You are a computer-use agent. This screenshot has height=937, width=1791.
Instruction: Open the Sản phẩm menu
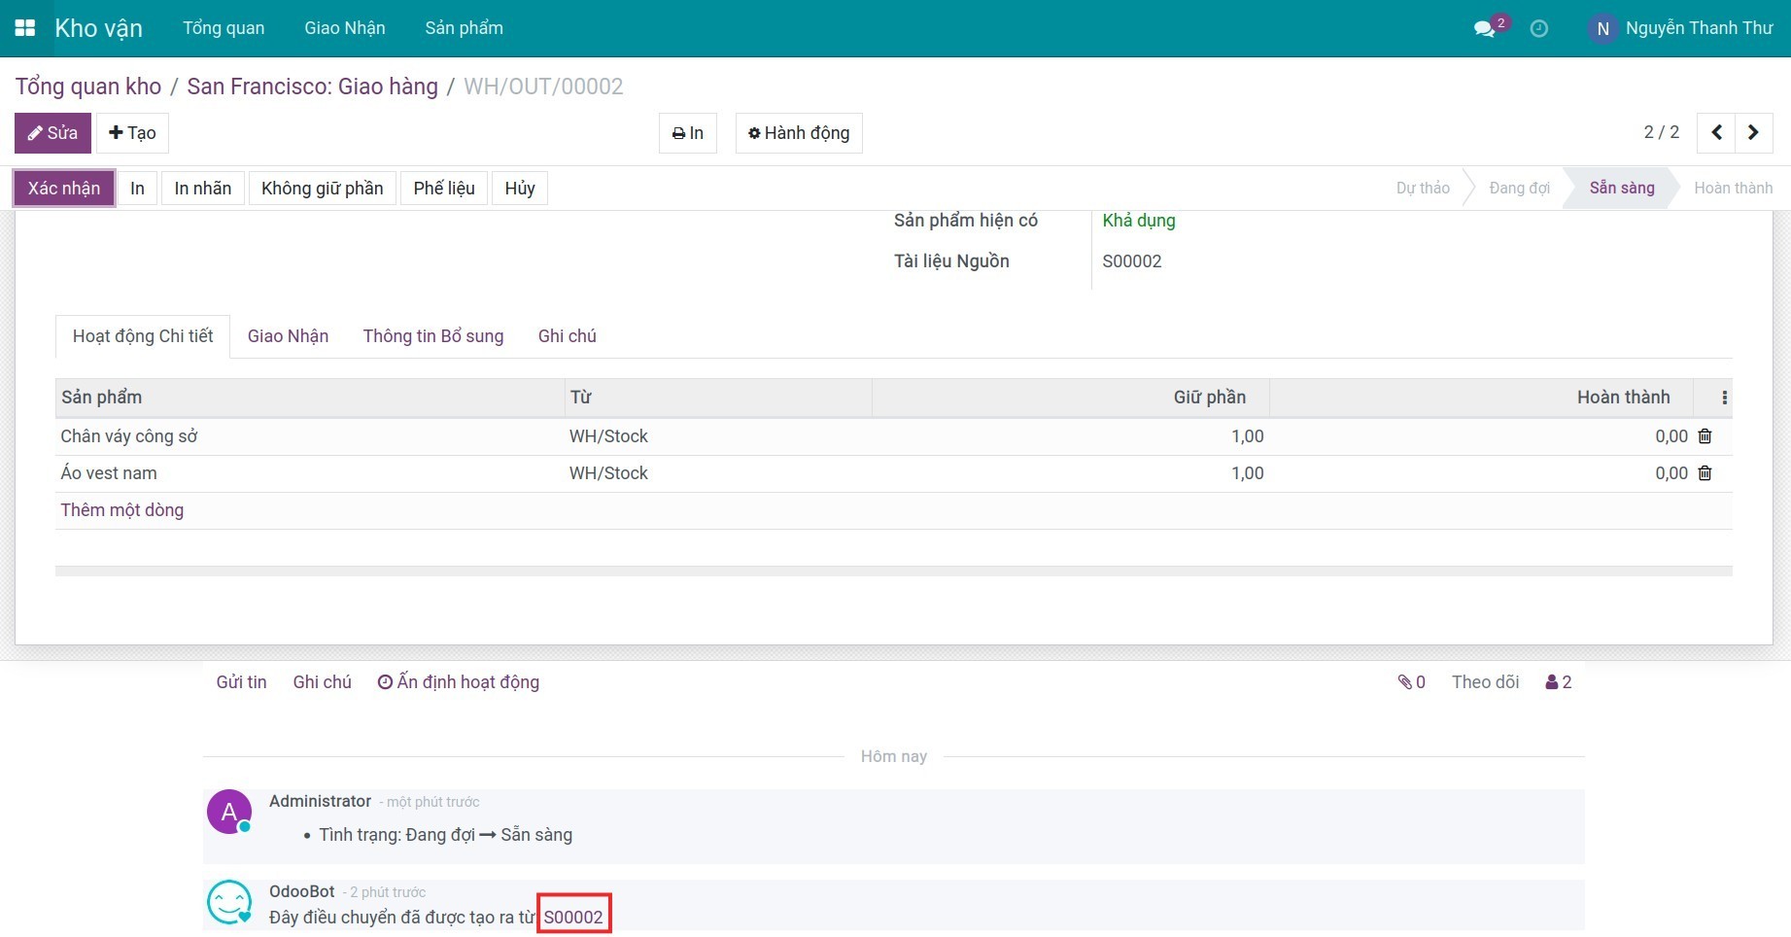[464, 28]
